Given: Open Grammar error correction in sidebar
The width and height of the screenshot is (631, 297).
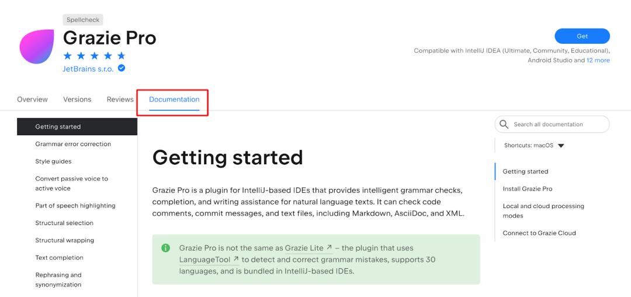Looking at the screenshot, I should [73, 144].
